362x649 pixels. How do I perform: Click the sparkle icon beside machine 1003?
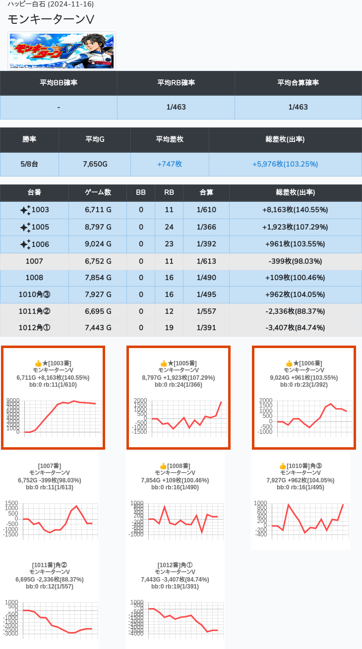(25, 210)
